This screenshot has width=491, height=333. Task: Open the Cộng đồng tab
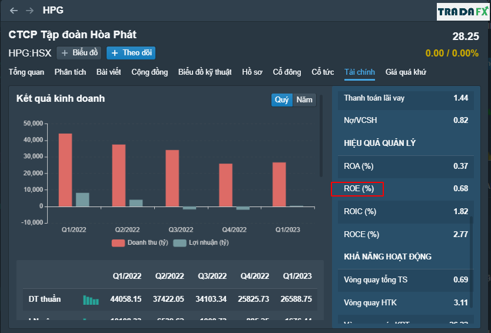(150, 72)
